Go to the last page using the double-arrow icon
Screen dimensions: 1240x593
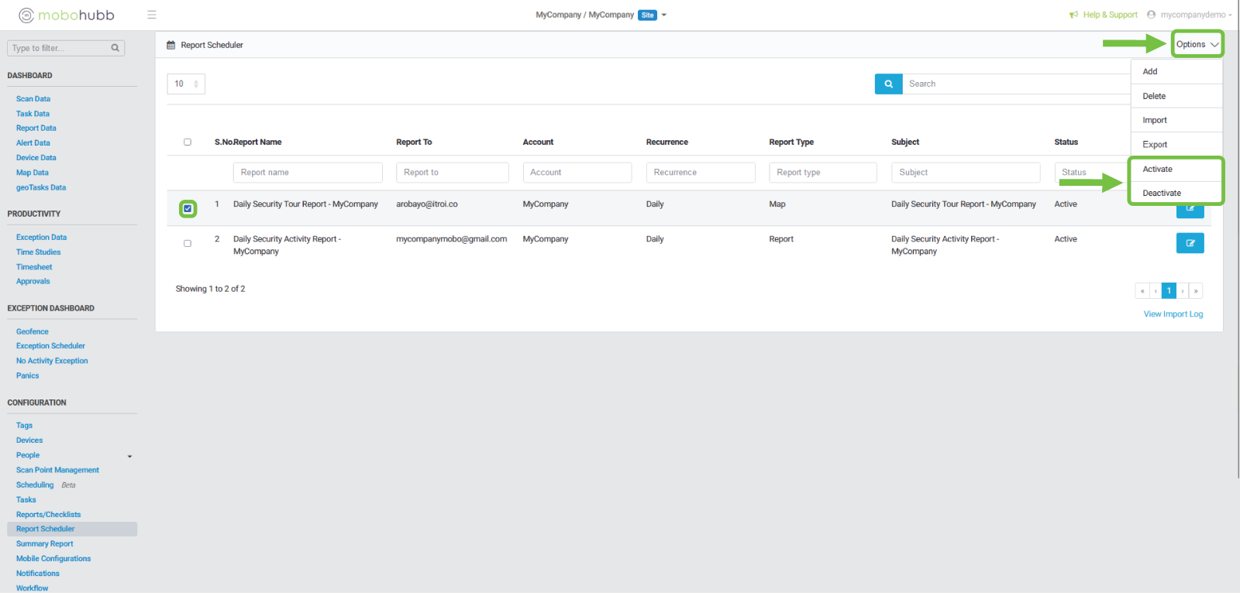(x=1196, y=291)
